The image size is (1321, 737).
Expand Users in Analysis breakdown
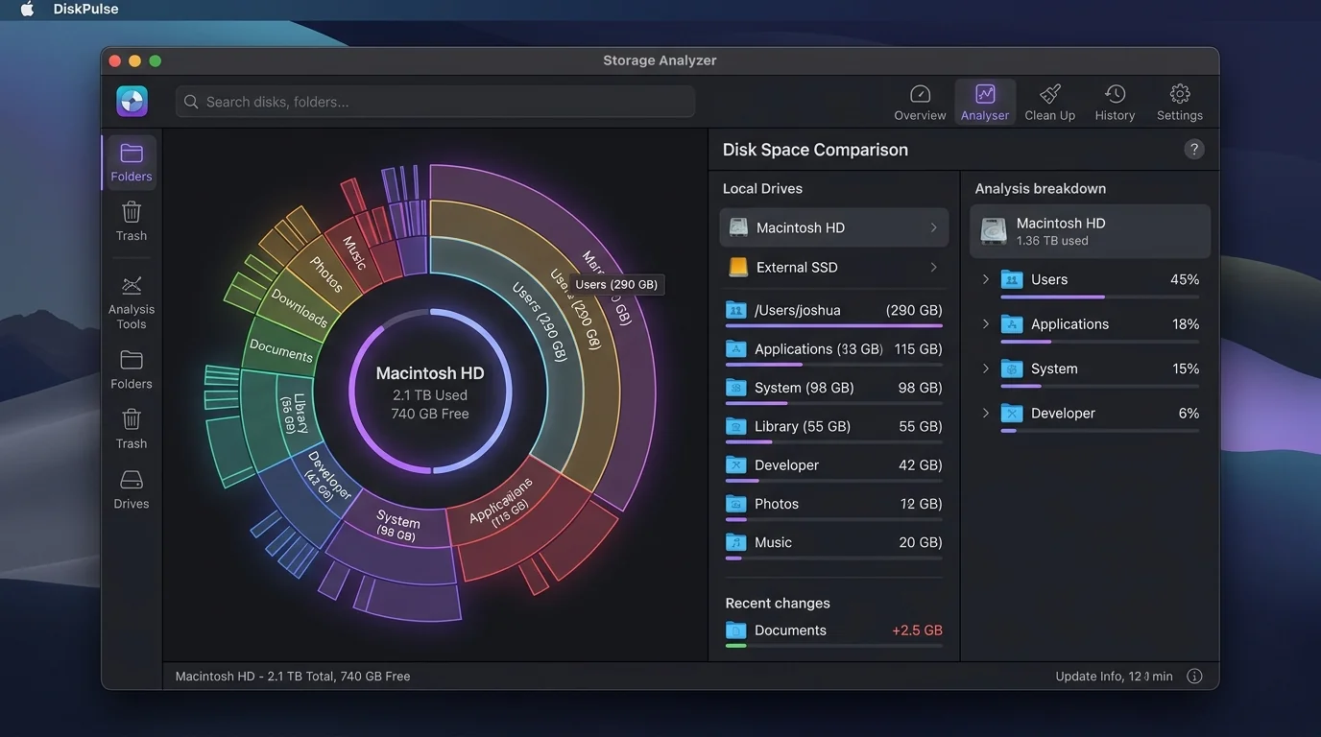pyautogui.click(x=985, y=279)
